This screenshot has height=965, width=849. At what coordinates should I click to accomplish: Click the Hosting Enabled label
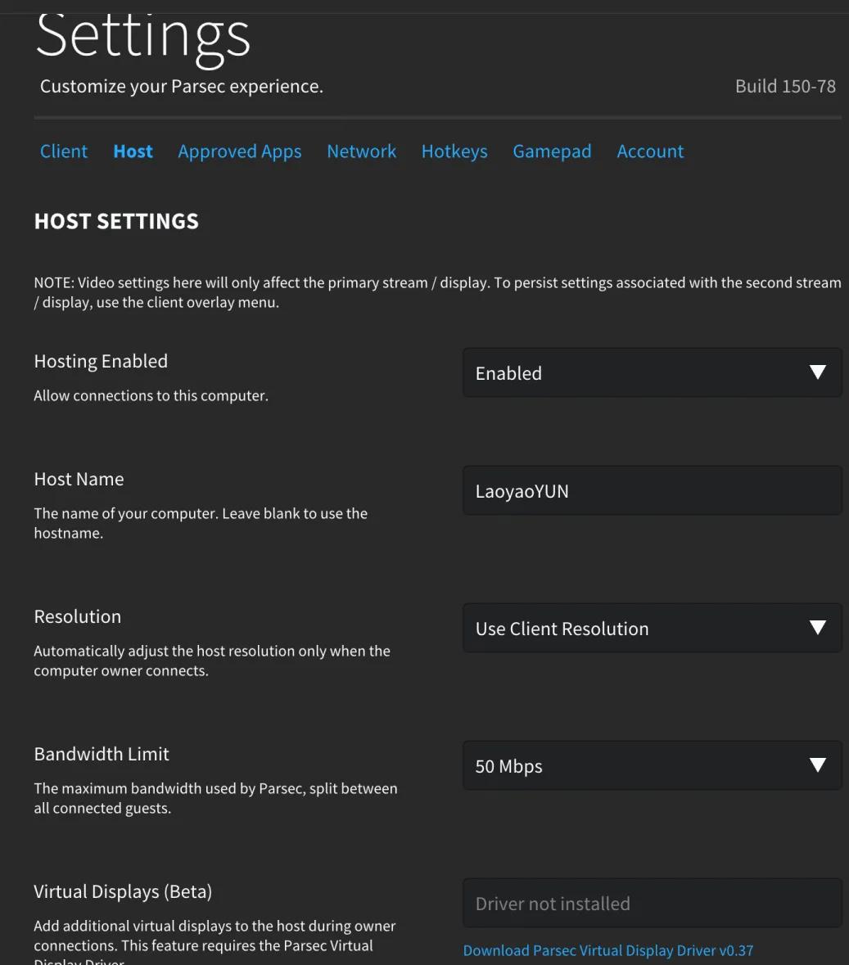(x=101, y=361)
